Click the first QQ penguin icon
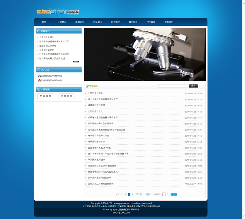245x219 pixels. click(39, 76)
